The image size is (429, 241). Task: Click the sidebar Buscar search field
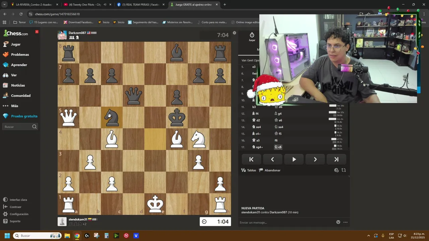pyautogui.click(x=20, y=127)
